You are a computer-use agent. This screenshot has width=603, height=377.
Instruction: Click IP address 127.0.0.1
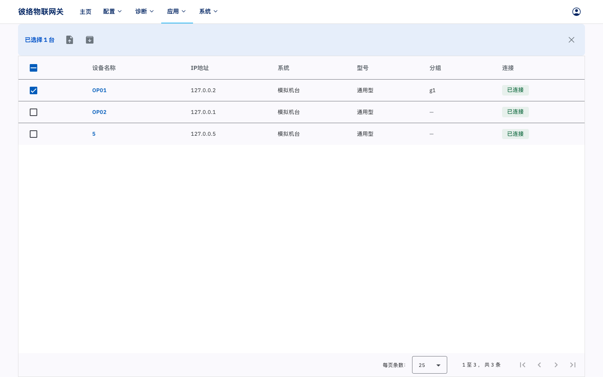tap(203, 112)
